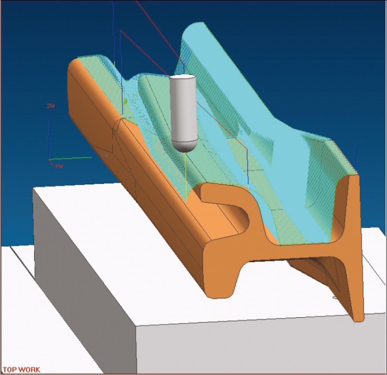The image size is (387, 375).
Task: Click the ZM axis label
Action: (x=51, y=106)
